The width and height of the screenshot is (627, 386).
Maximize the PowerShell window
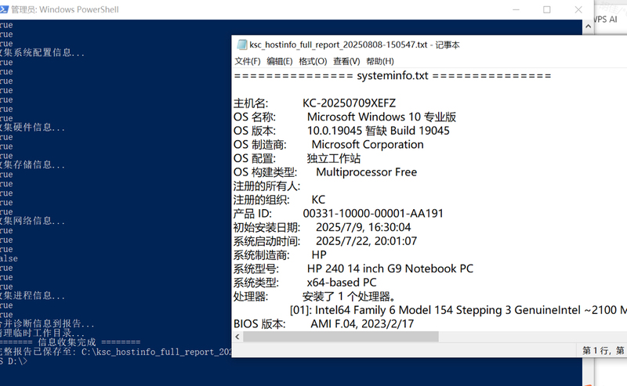click(546, 9)
